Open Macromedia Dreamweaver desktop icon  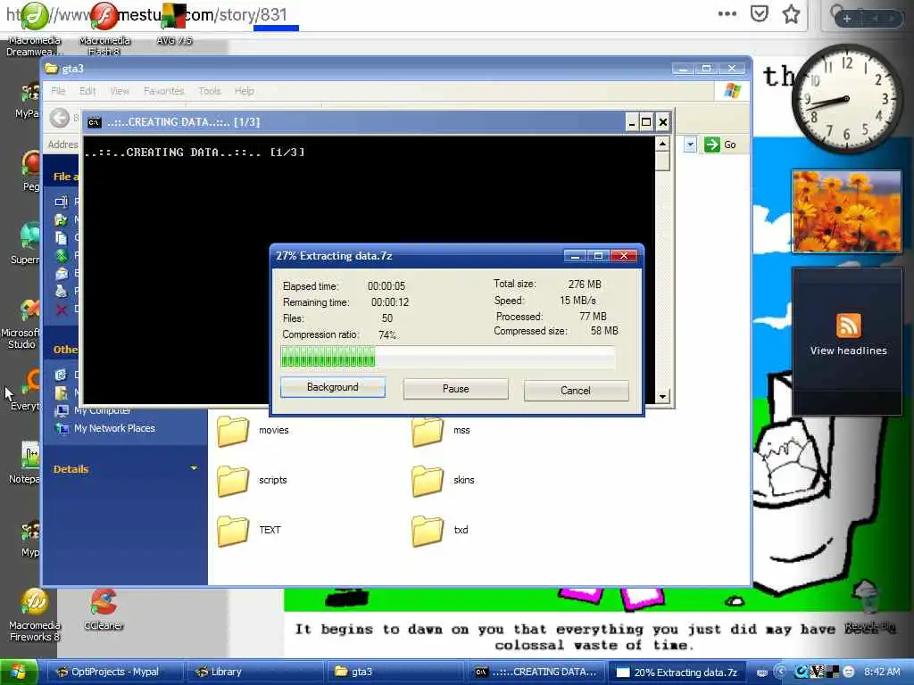35,29
